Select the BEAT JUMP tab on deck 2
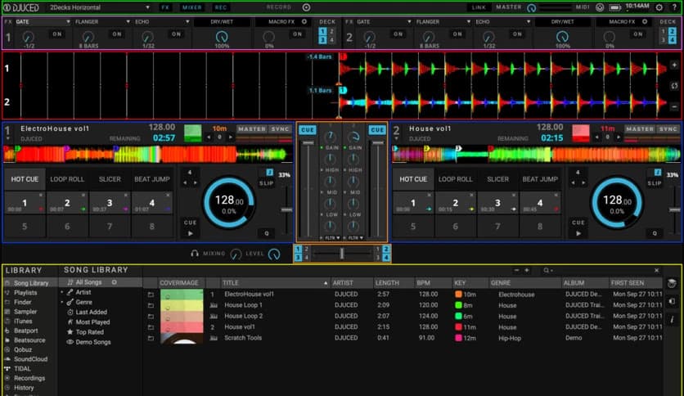 click(540, 179)
